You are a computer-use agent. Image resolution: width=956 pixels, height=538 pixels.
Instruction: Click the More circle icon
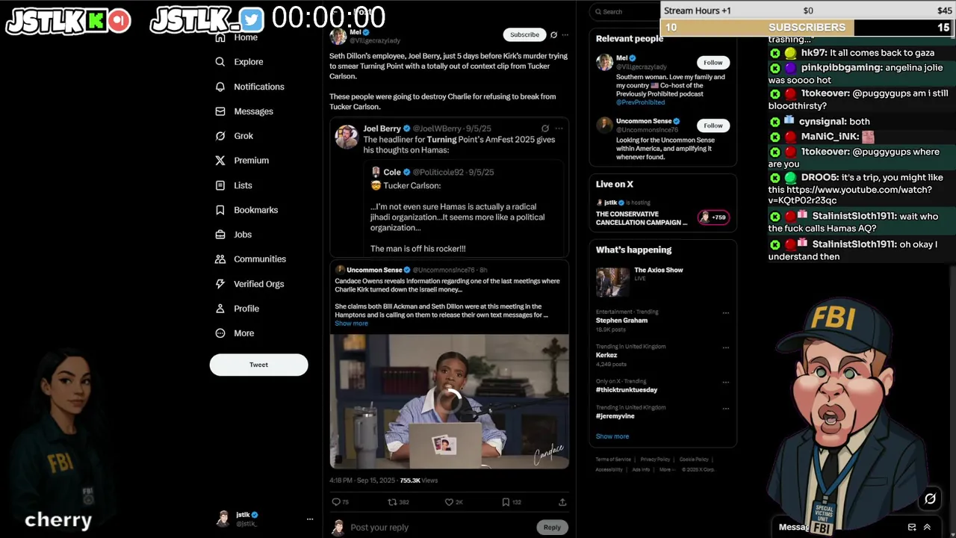[220, 333]
